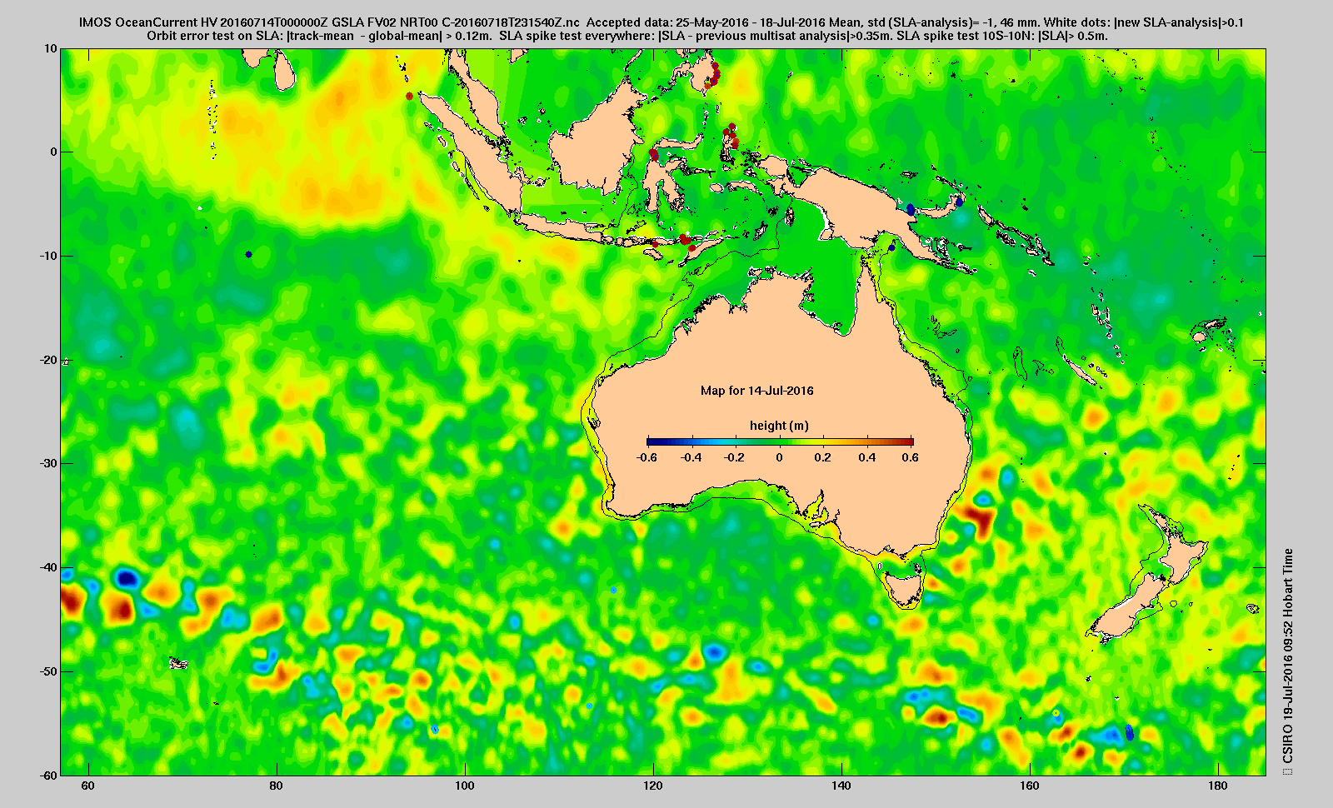
Task: Click the height colorbar gradient
Action: point(780,441)
